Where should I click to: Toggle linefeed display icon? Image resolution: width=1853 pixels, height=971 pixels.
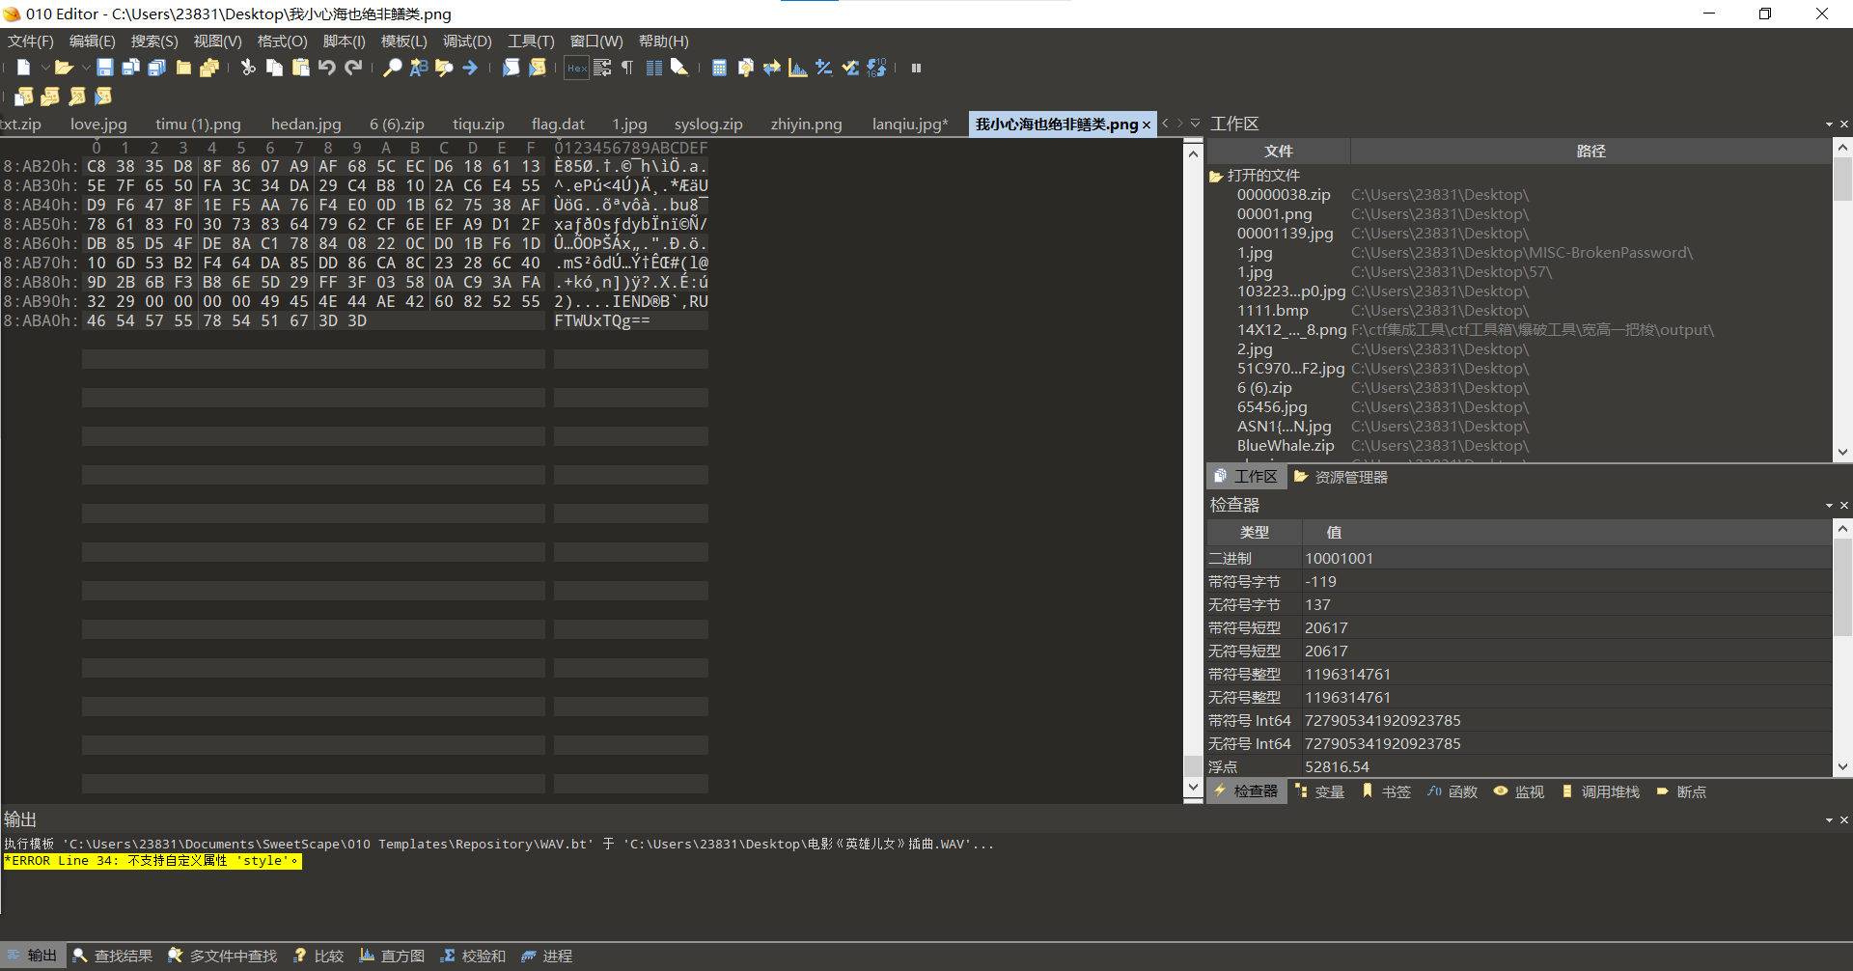602,68
